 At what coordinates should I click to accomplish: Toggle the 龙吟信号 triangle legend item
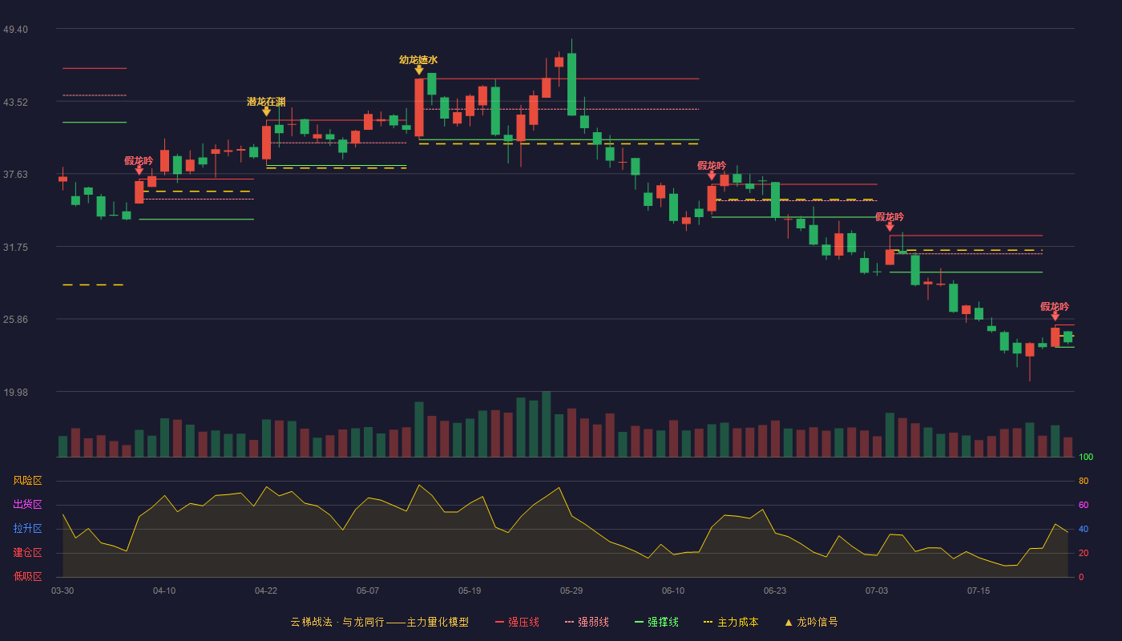(x=810, y=622)
